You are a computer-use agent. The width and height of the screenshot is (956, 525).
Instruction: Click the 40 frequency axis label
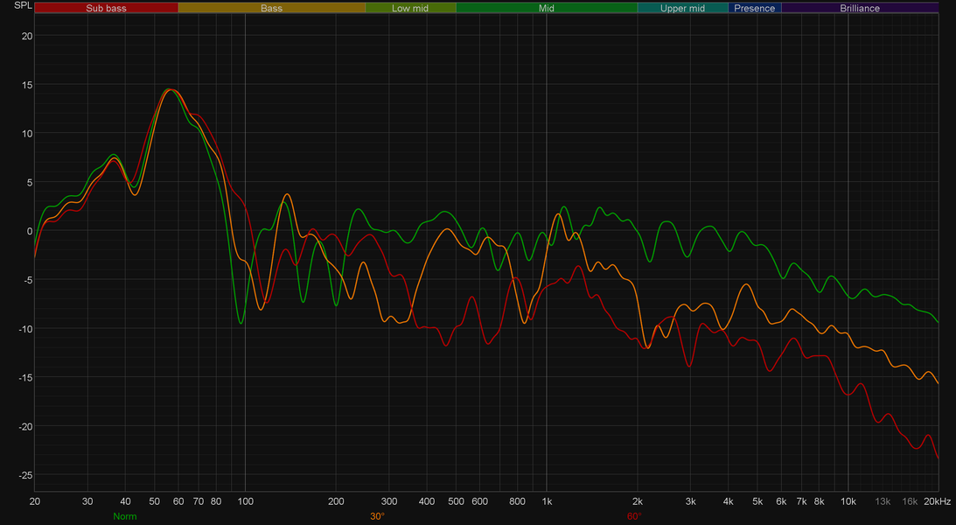point(125,502)
